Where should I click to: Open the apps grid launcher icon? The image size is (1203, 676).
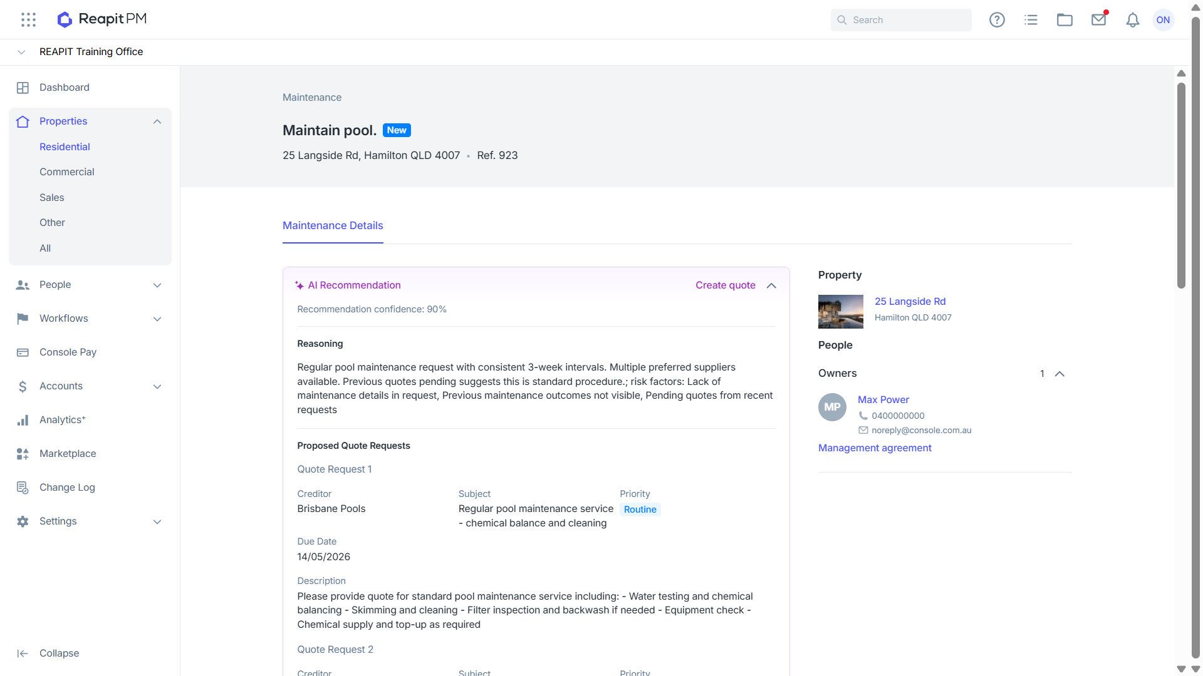click(28, 19)
